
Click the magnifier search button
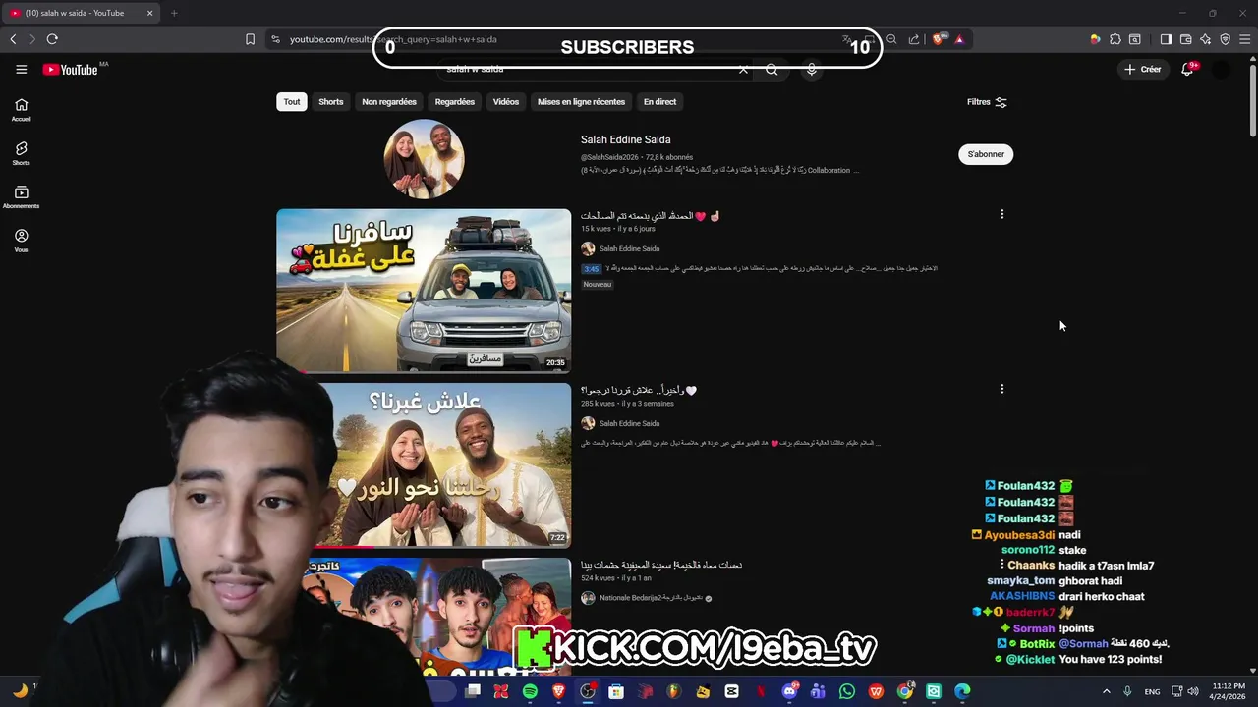coord(772,70)
